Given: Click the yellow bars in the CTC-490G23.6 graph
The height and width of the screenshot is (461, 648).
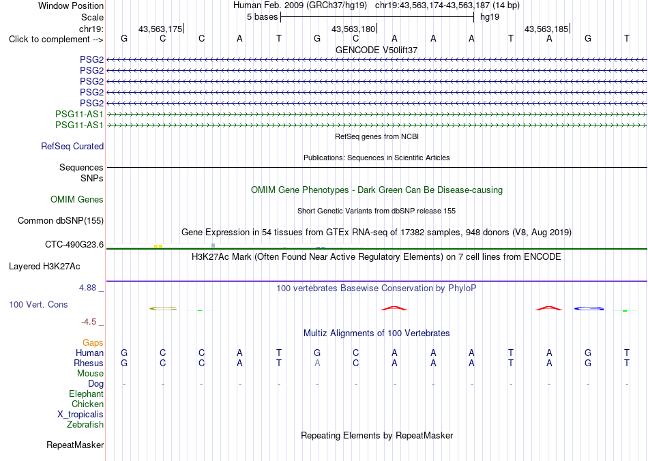Looking at the screenshot, I should pyautogui.click(x=158, y=246).
